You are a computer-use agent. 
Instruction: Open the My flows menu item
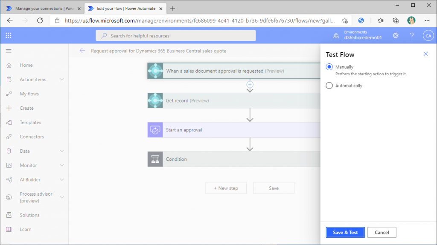[x=29, y=94]
